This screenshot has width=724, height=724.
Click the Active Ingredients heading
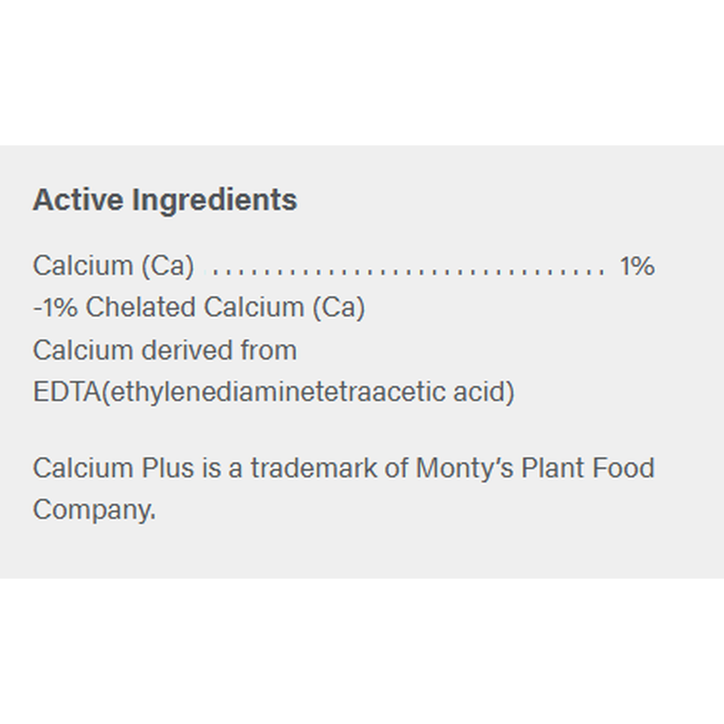tap(165, 200)
